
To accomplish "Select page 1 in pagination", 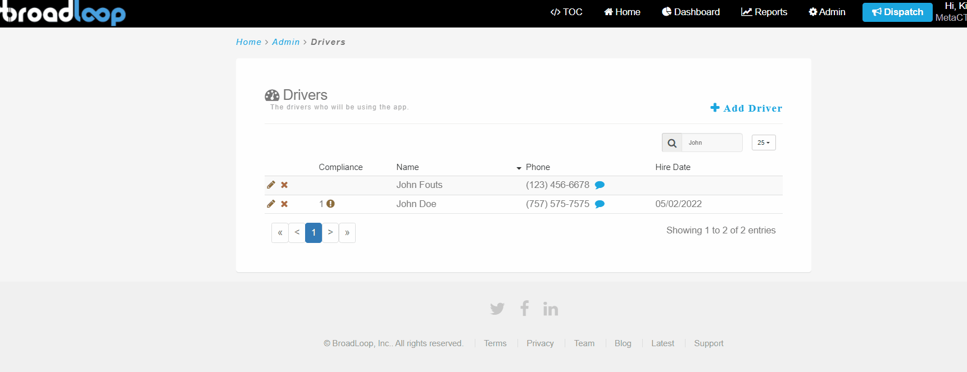I will (314, 233).
